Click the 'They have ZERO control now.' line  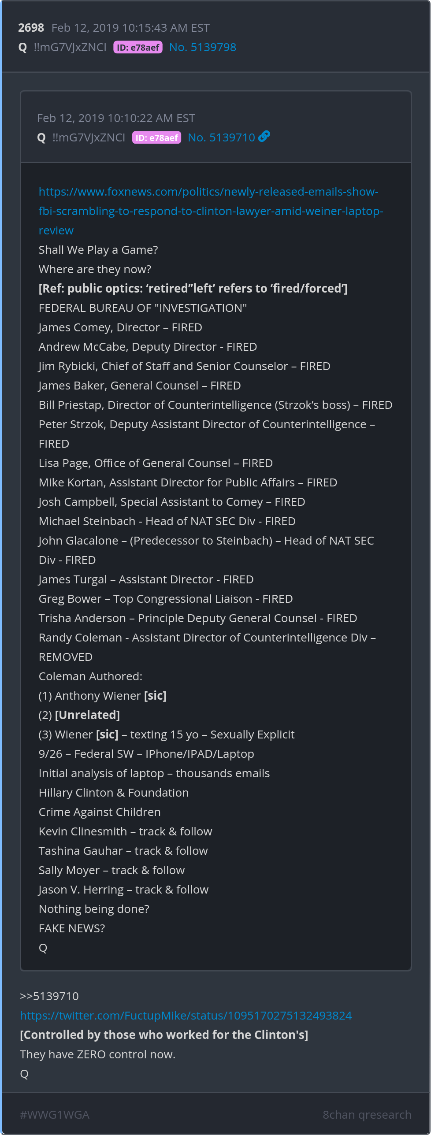point(97,1054)
